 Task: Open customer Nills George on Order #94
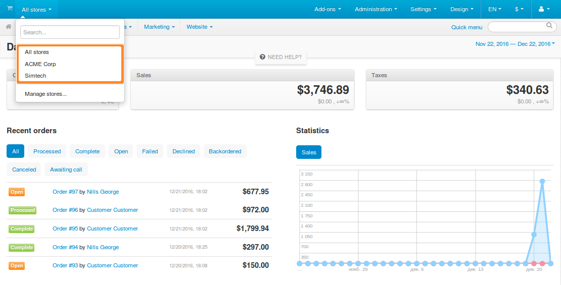click(103, 248)
